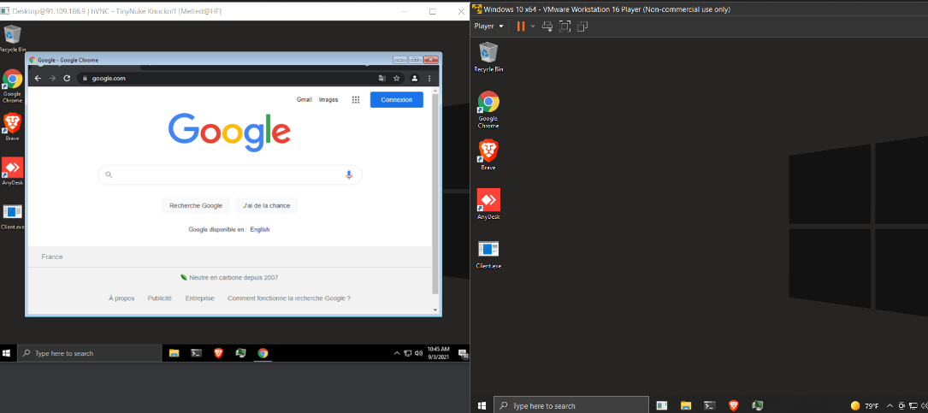
Task: Go back in the Chrome window
Action: pyautogui.click(x=38, y=78)
